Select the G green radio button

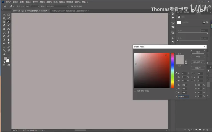pyautogui.click(x=176, y=89)
